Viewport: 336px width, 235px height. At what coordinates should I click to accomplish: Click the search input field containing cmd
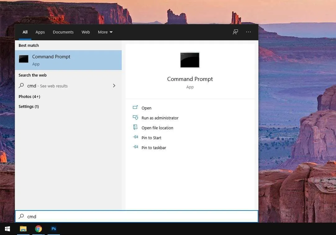[137, 216]
